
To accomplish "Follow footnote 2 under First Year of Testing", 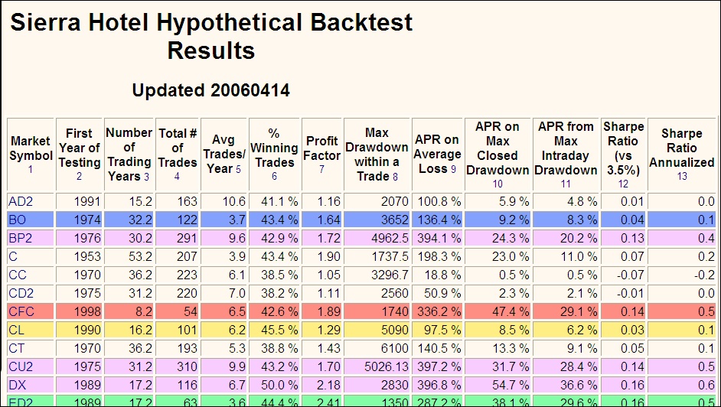I will 79,177.
